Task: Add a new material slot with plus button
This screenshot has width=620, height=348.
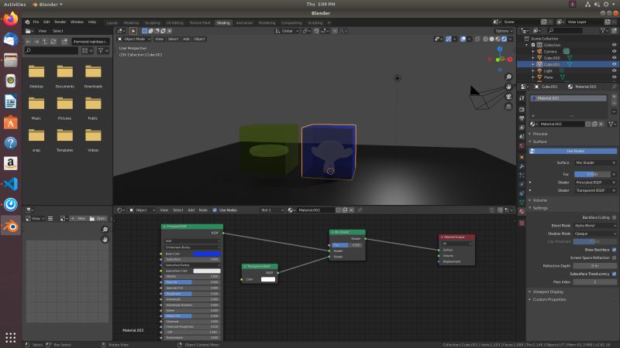Action: (614, 97)
